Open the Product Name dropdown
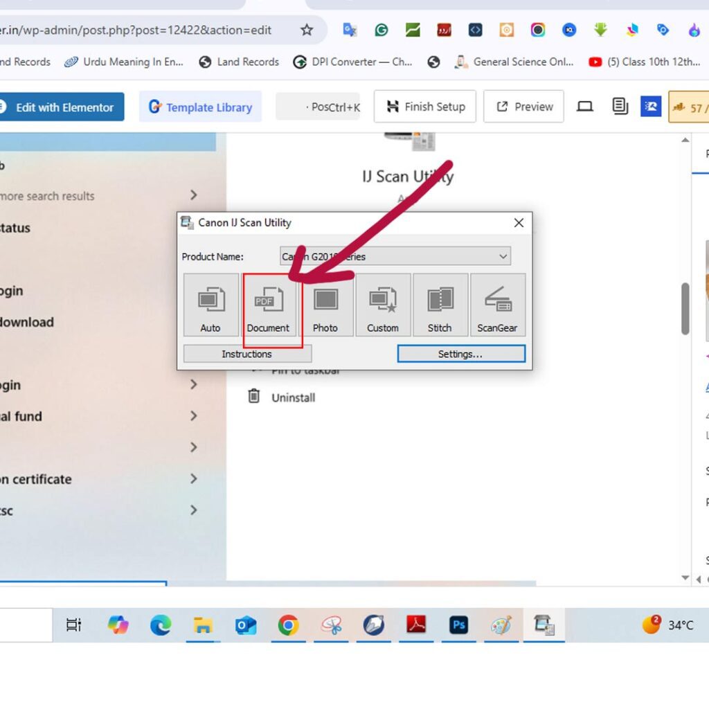 [x=395, y=256]
